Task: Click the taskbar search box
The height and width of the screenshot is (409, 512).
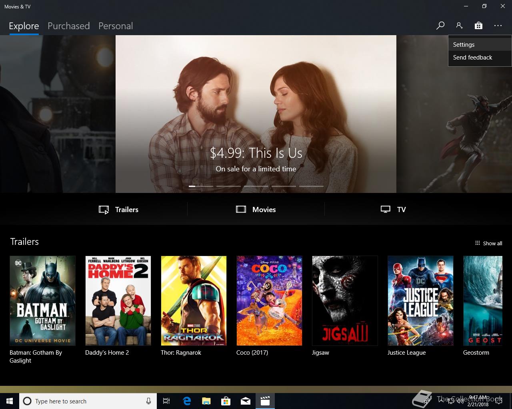Action: [88, 401]
